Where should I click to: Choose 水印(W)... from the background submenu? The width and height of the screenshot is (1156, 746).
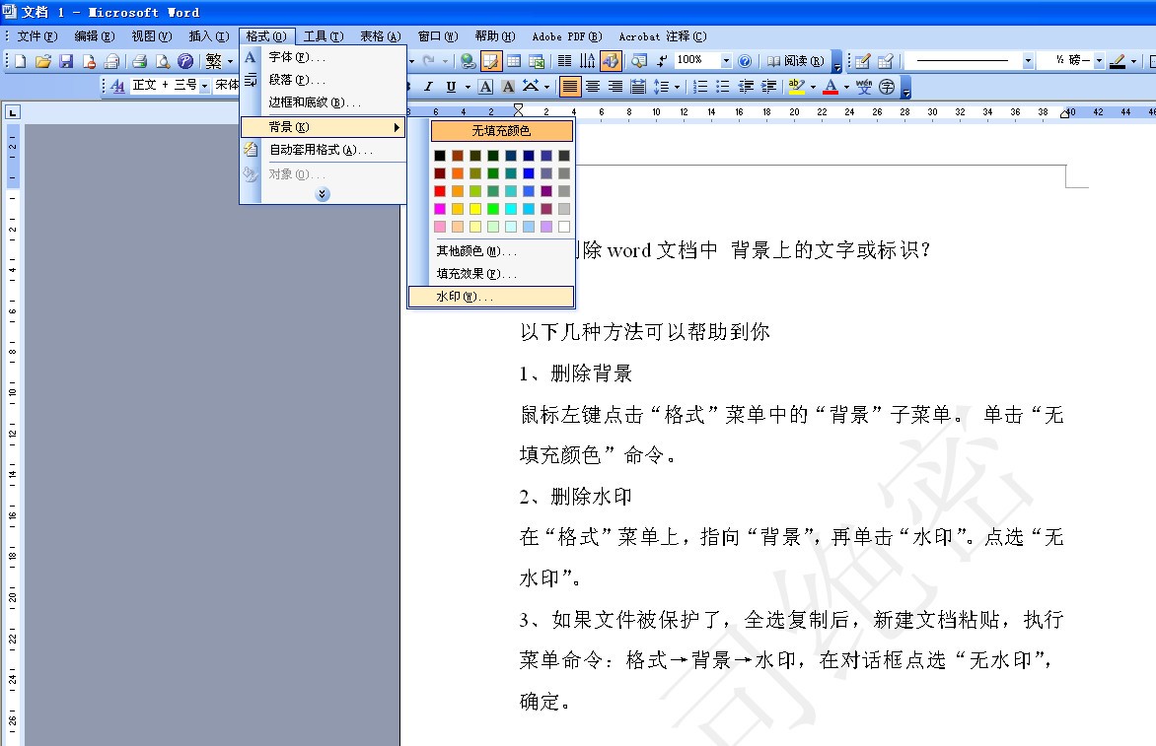click(490, 297)
